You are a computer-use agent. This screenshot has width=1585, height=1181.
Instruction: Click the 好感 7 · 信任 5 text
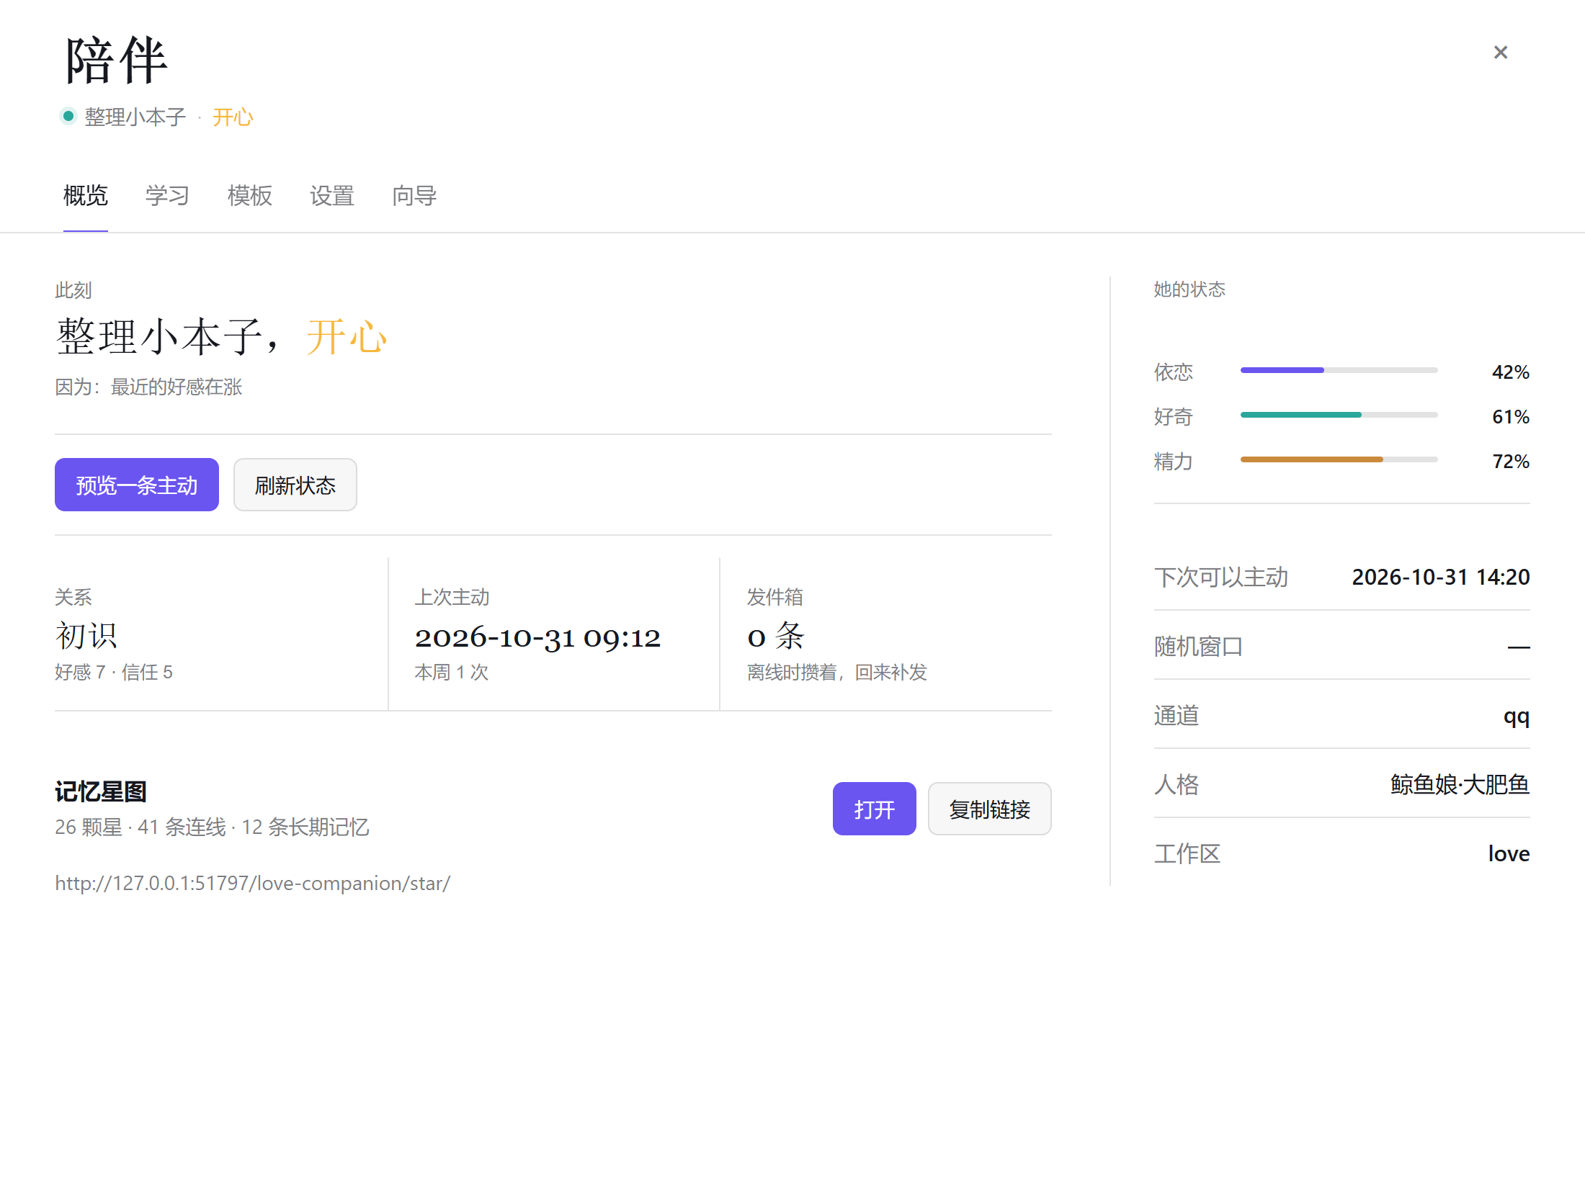(x=114, y=672)
